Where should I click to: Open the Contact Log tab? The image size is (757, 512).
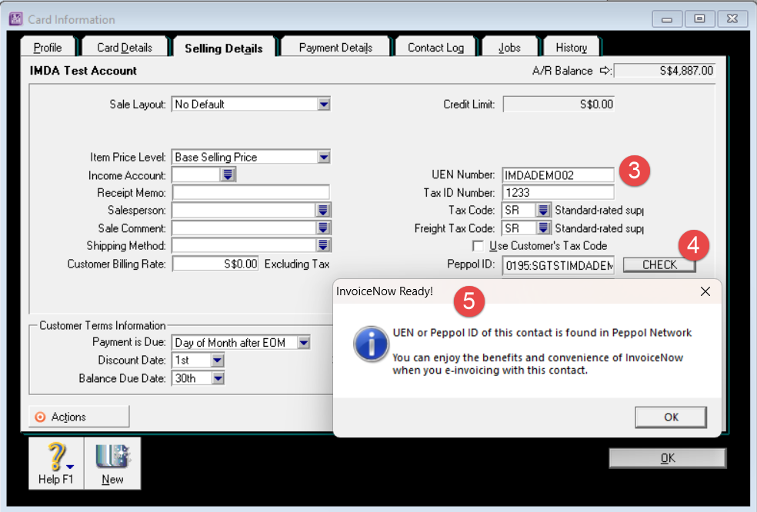click(435, 48)
